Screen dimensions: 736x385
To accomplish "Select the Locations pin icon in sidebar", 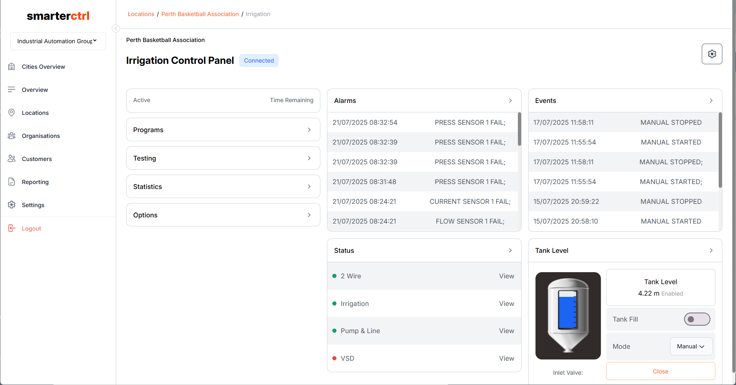I will point(12,113).
